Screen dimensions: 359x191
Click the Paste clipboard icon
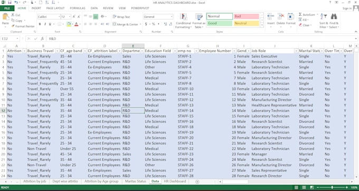point(5,17)
